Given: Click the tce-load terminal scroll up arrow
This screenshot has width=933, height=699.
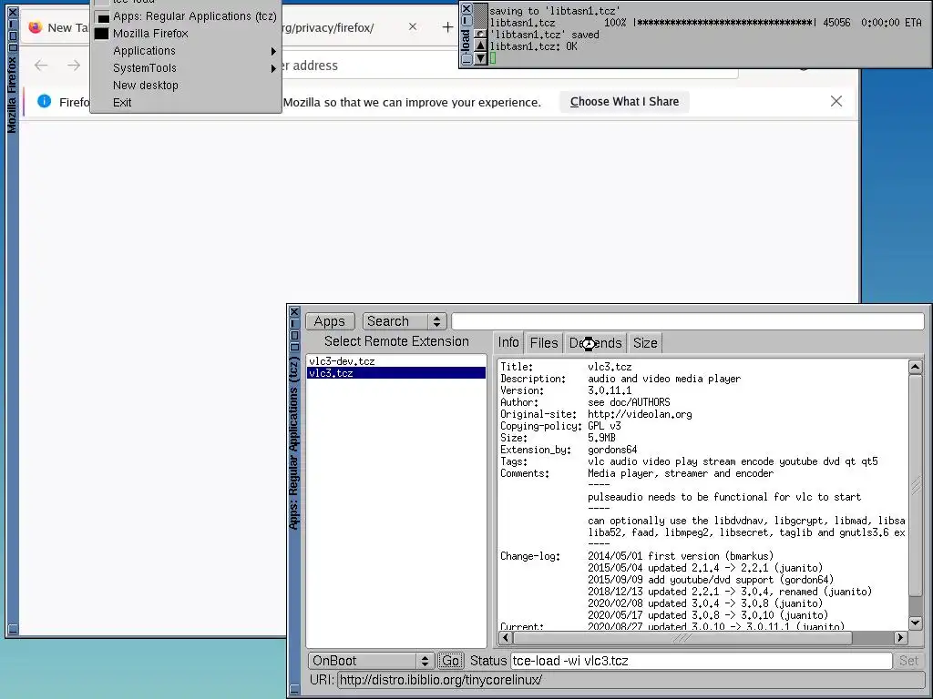Looking at the screenshot, I should 480,46.
